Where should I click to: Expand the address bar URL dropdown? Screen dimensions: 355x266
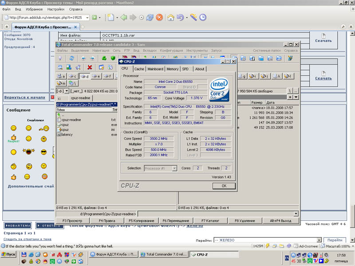(87, 17)
